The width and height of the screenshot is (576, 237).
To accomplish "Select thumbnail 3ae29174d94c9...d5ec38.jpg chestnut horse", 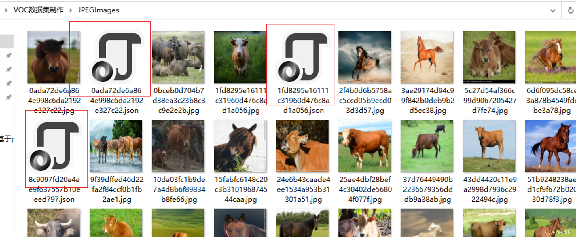I will (x=427, y=57).
